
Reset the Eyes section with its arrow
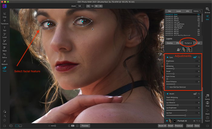(199, 57)
